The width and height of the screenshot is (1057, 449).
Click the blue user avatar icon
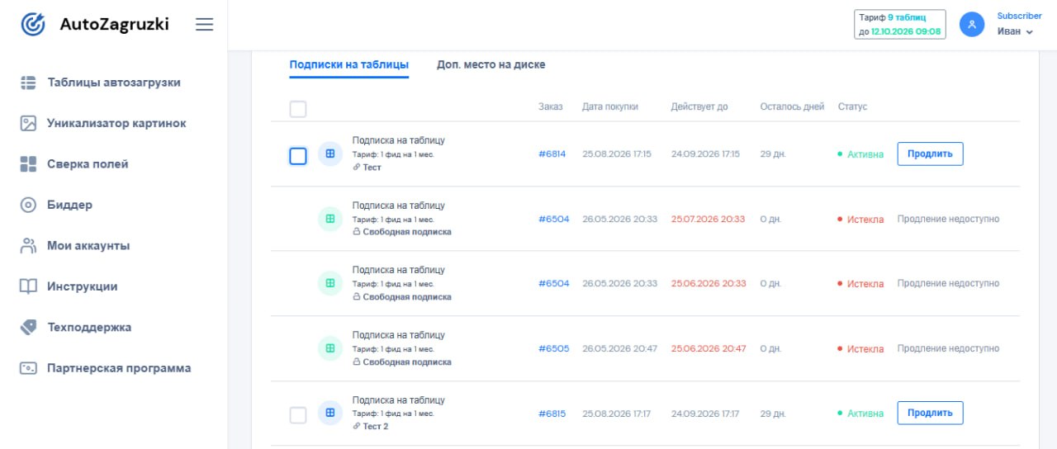(x=972, y=25)
